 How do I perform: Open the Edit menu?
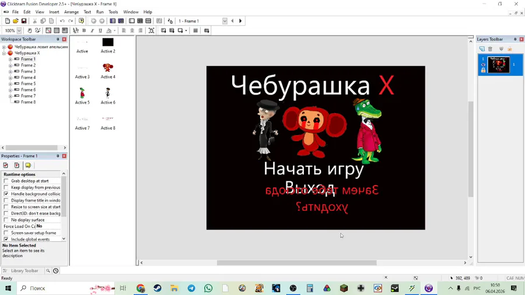[27, 12]
